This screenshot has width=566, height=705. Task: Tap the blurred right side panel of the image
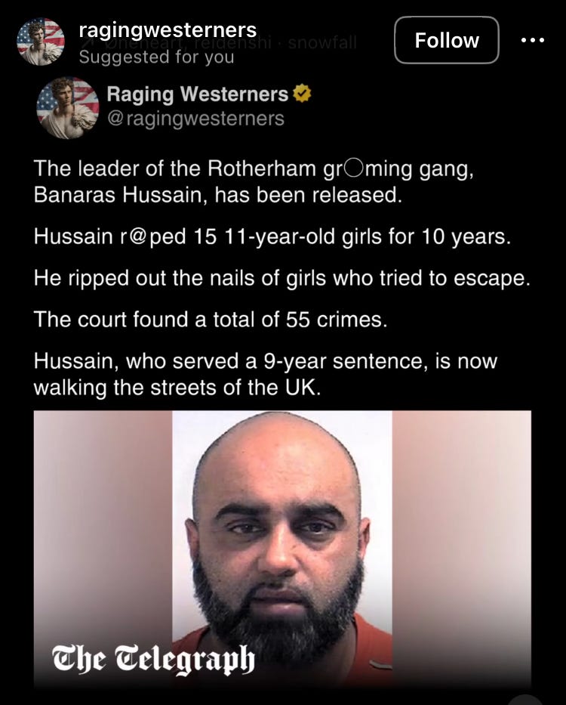click(x=462, y=549)
